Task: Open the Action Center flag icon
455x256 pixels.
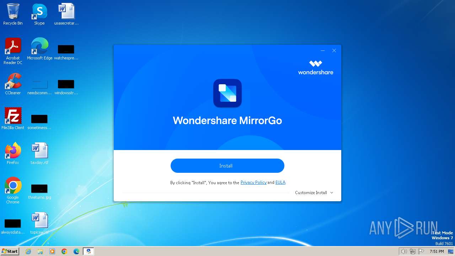Action: pyautogui.click(x=422, y=251)
